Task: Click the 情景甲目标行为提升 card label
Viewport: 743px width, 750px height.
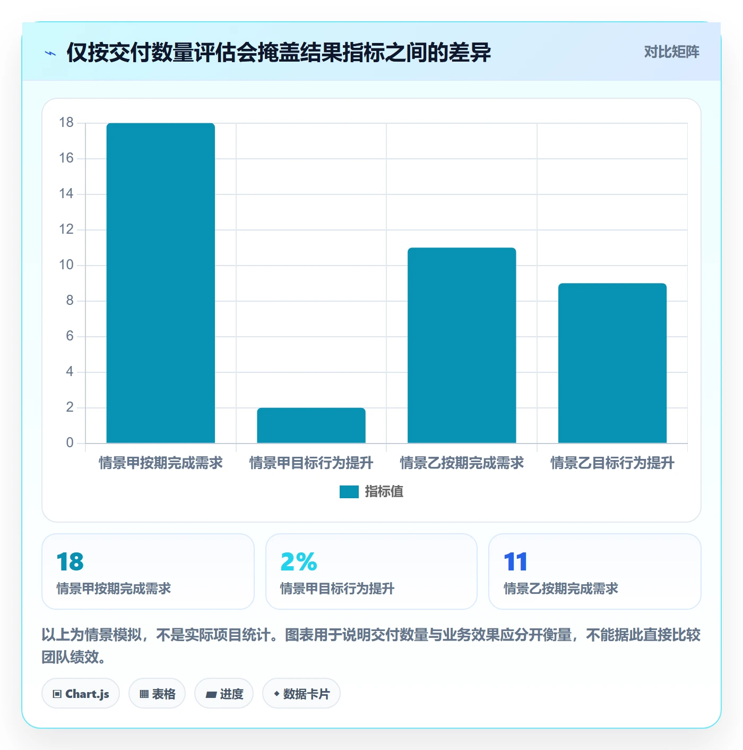Action: [x=337, y=589]
